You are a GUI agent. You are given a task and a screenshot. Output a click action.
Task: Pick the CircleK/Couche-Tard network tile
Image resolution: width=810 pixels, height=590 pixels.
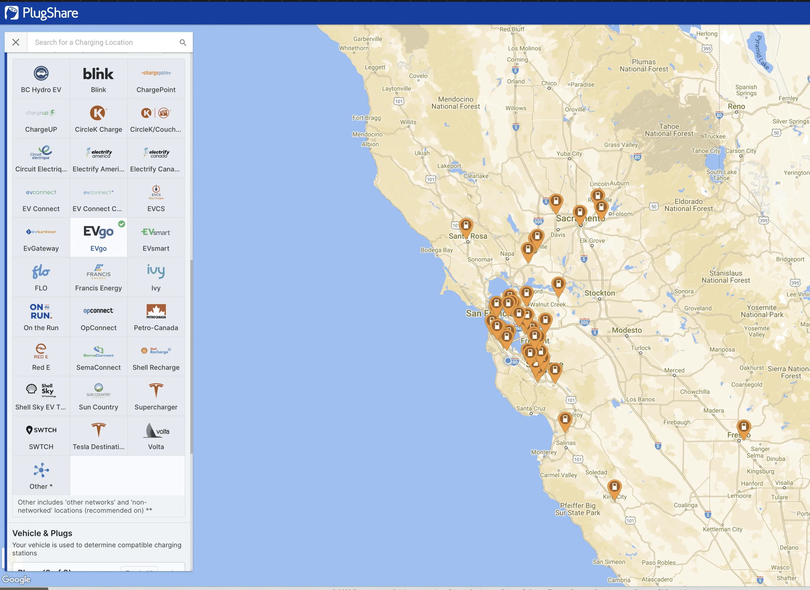[x=156, y=118]
